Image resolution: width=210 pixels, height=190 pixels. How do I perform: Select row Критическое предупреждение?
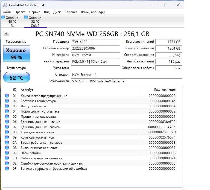click(x=90, y=96)
